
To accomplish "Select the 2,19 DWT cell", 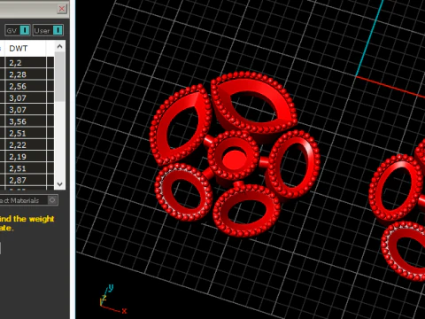I will (x=26, y=157).
